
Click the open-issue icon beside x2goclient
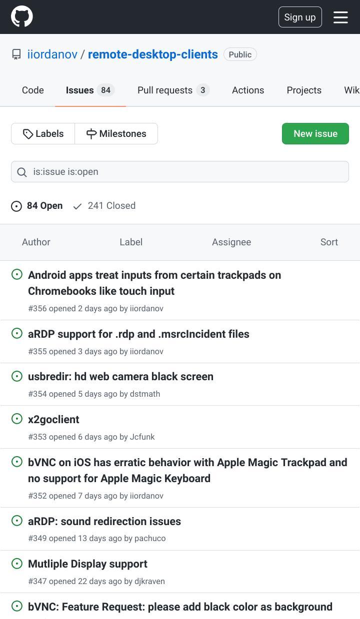[x=17, y=419]
